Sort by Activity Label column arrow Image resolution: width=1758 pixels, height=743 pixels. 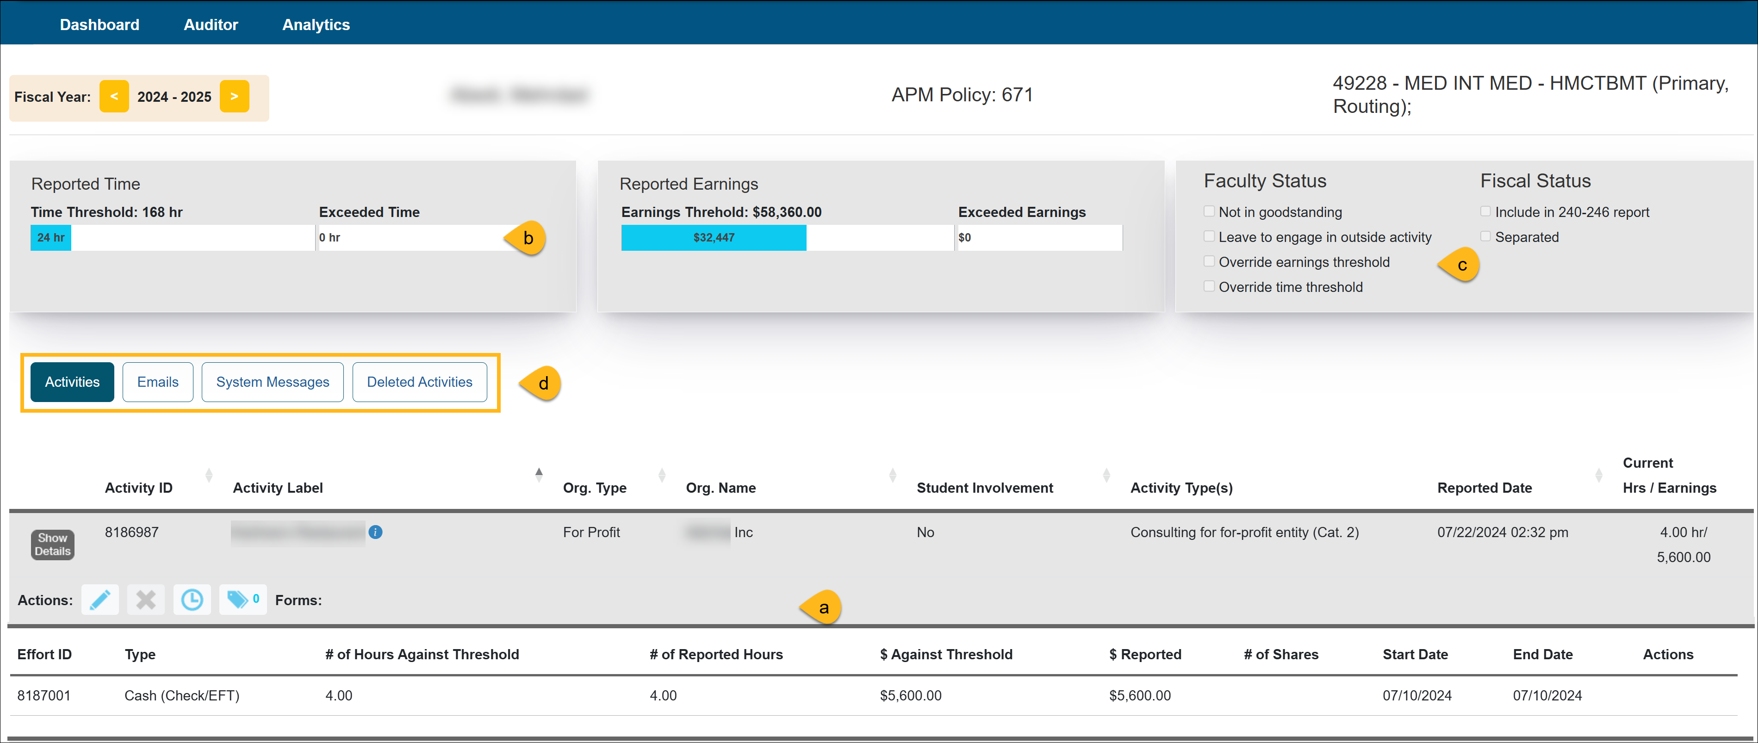point(539,475)
